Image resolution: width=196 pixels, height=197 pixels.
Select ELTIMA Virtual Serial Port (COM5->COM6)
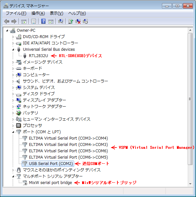point(68,151)
